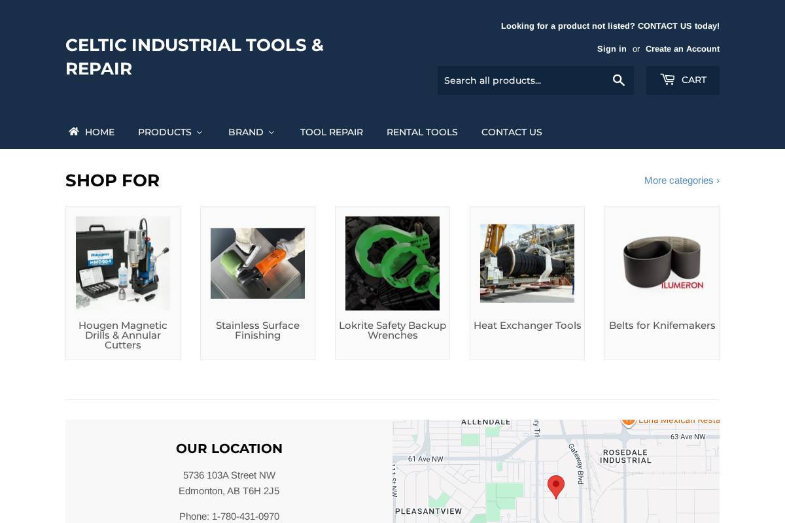Switch to the TOOL REPAIR menu item

tap(332, 132)
